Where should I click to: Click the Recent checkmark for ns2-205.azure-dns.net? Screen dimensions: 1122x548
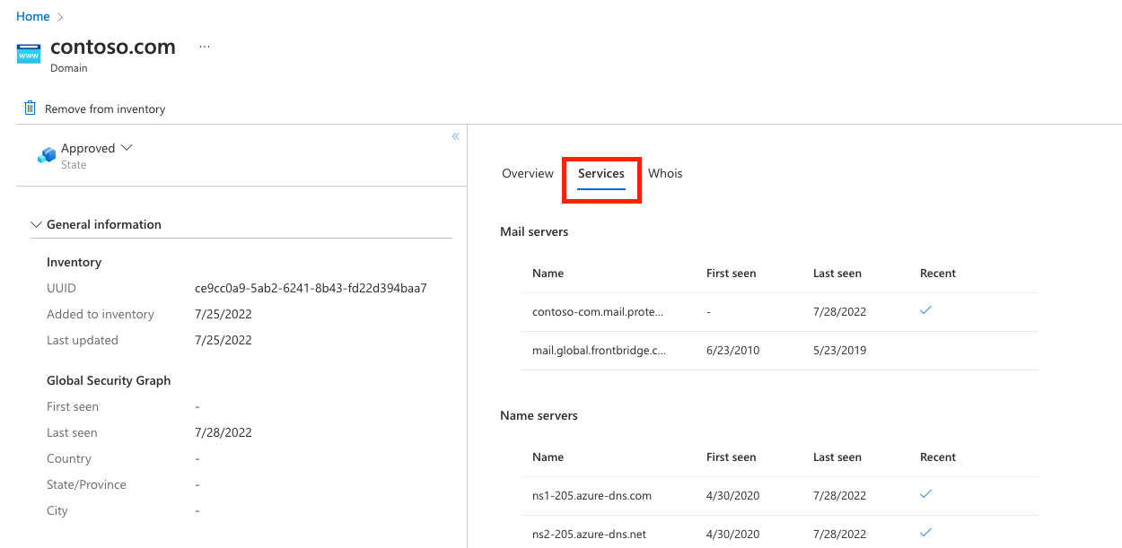(925, 533)
